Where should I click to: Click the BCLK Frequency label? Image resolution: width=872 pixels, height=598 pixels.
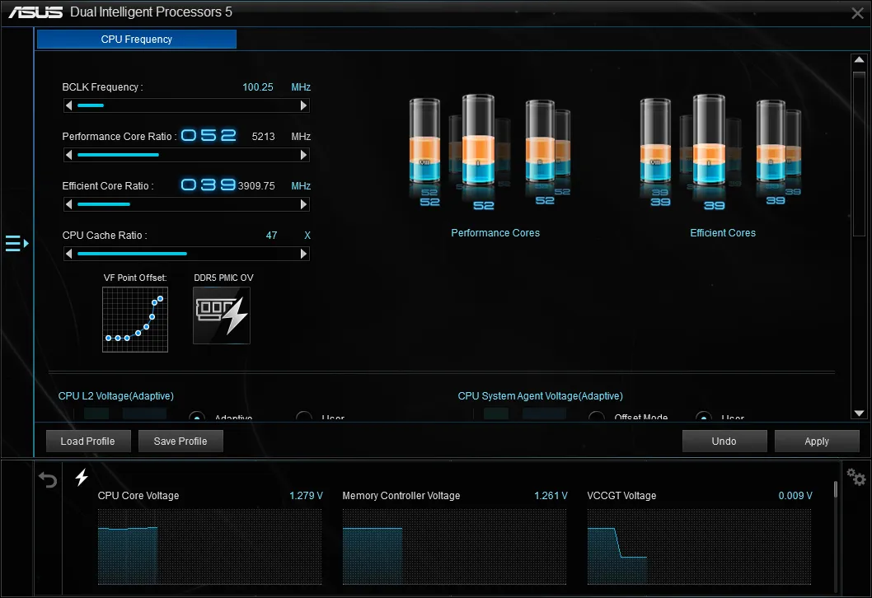click(x=103, y=87)
